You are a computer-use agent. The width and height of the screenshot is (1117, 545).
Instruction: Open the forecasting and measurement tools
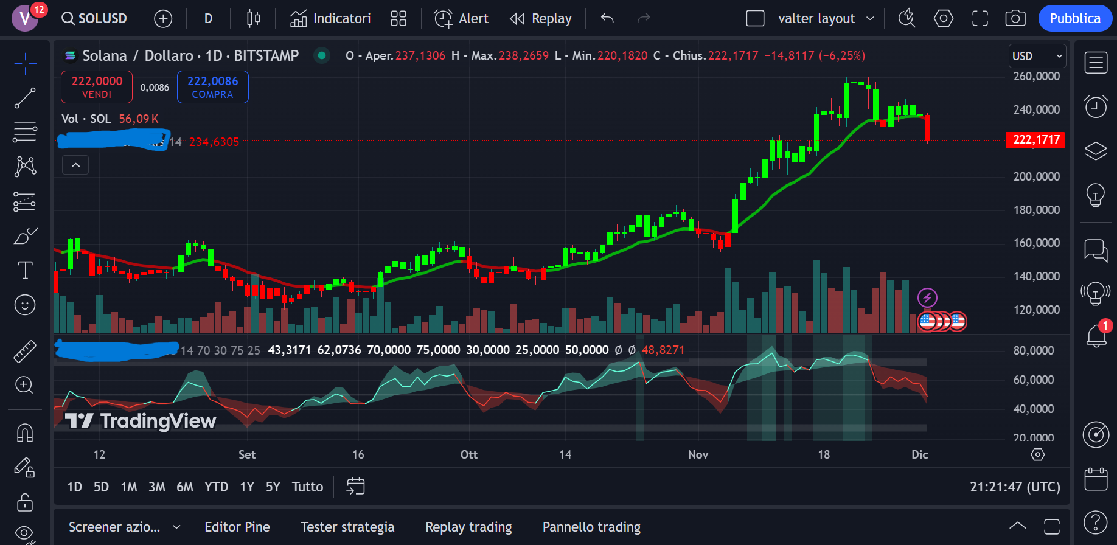coord(25,201)
